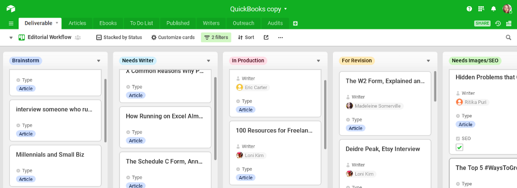This screenshot has width=517, height=188.
Task: Open Stacked by Status option
Action: point(119,38)
